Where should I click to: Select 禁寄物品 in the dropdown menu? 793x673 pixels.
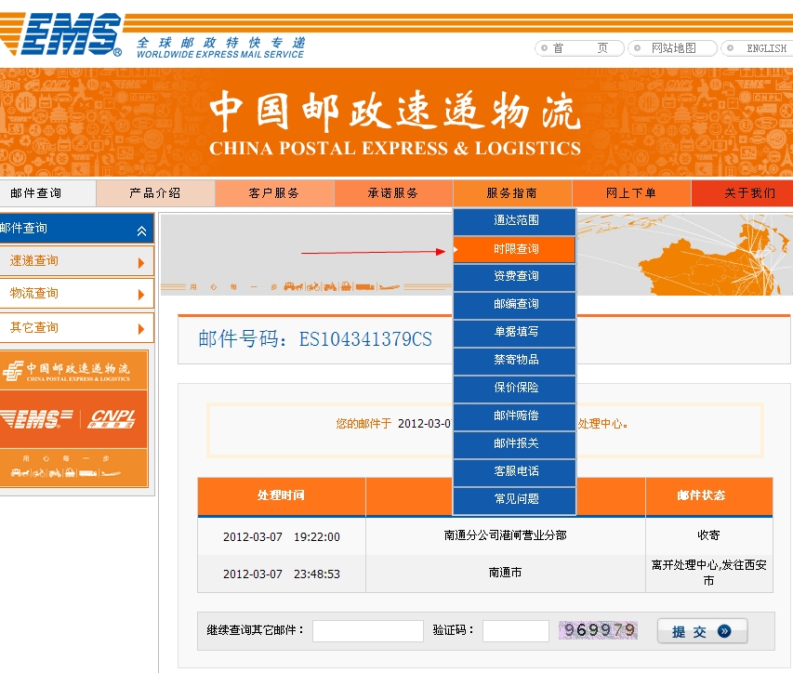515,360
